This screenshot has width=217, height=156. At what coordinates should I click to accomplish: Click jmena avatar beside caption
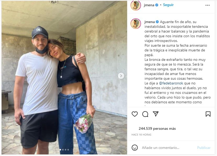pos(136,24)
